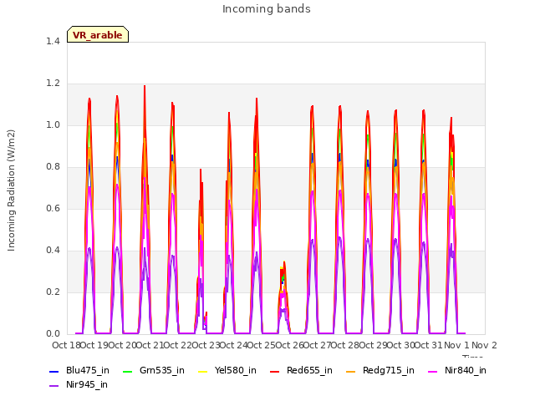Click the 1.0 y-axis tick label

pos(53,124)
